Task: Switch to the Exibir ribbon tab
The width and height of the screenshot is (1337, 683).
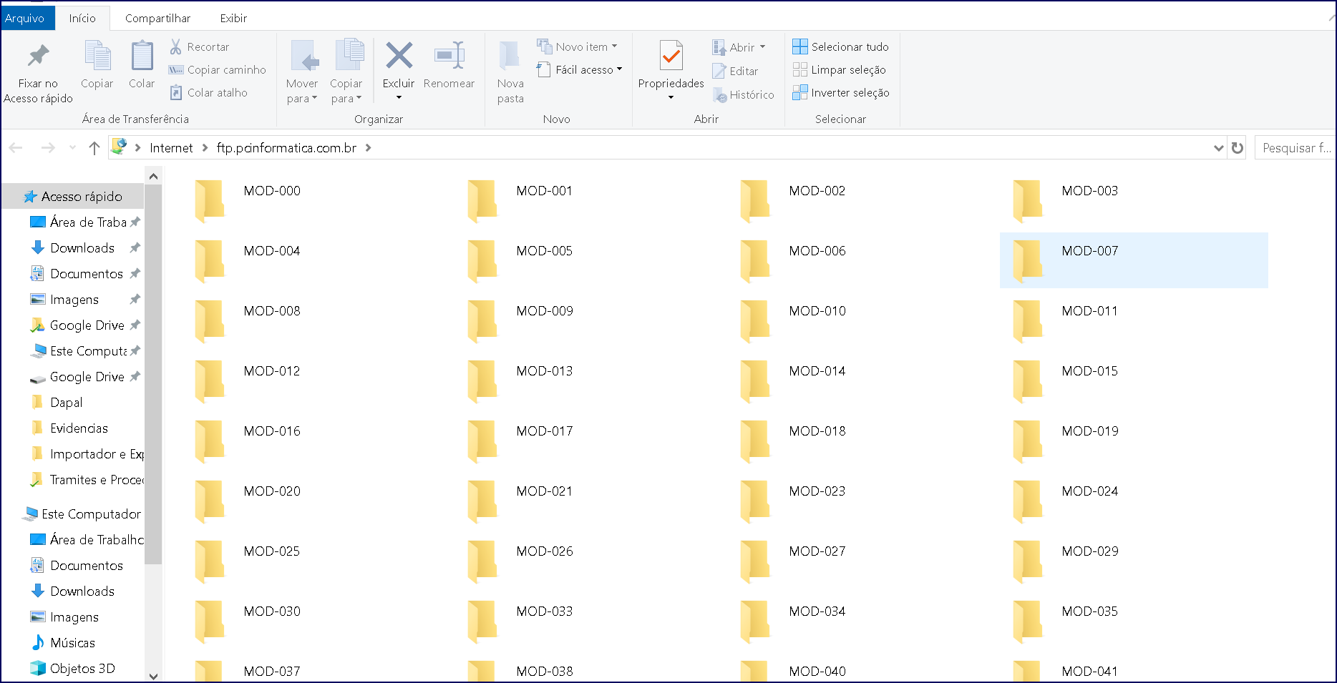Action: pyautogui.click(x=233, y=18)
